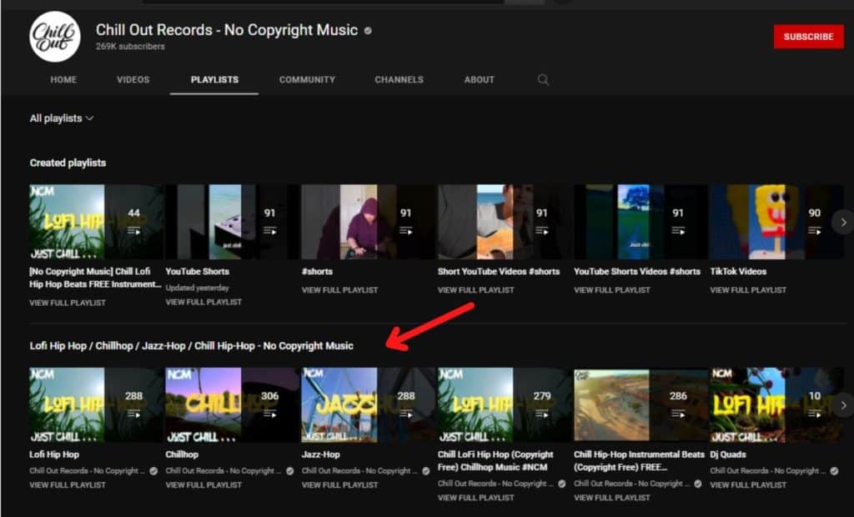Click playlist queue icon on 44-video Lofi thumbnail
This screenshot has height=517, width=854.
point(133,231)
